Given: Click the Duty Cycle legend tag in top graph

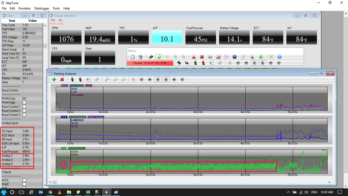Looking at the screenshot, I should (76, 85).
